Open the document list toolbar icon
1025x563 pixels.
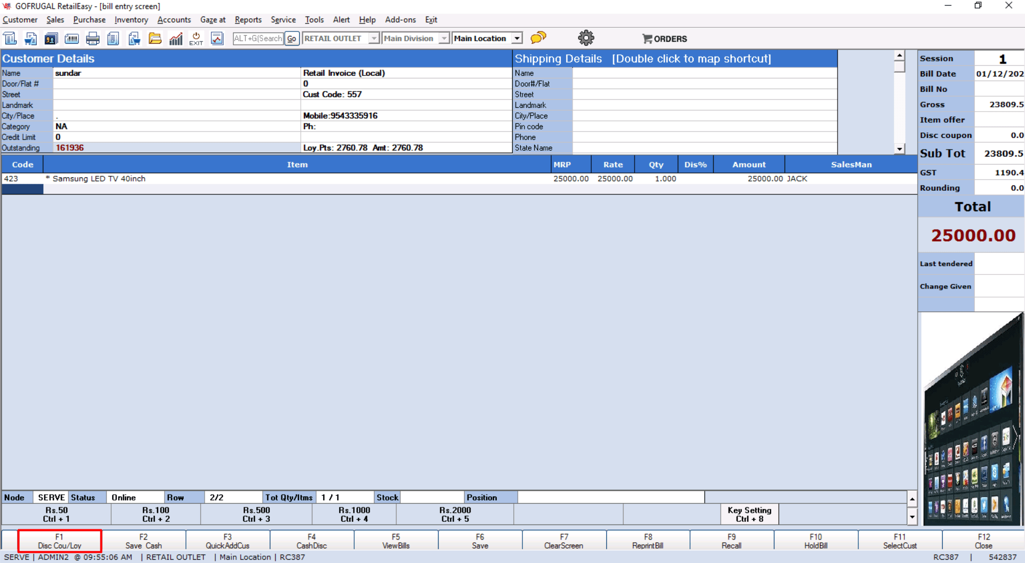[x=113, y=38]
